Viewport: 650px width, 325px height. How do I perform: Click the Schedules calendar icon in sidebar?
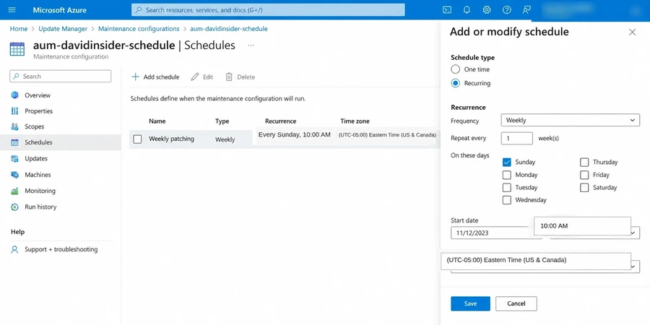15,142
